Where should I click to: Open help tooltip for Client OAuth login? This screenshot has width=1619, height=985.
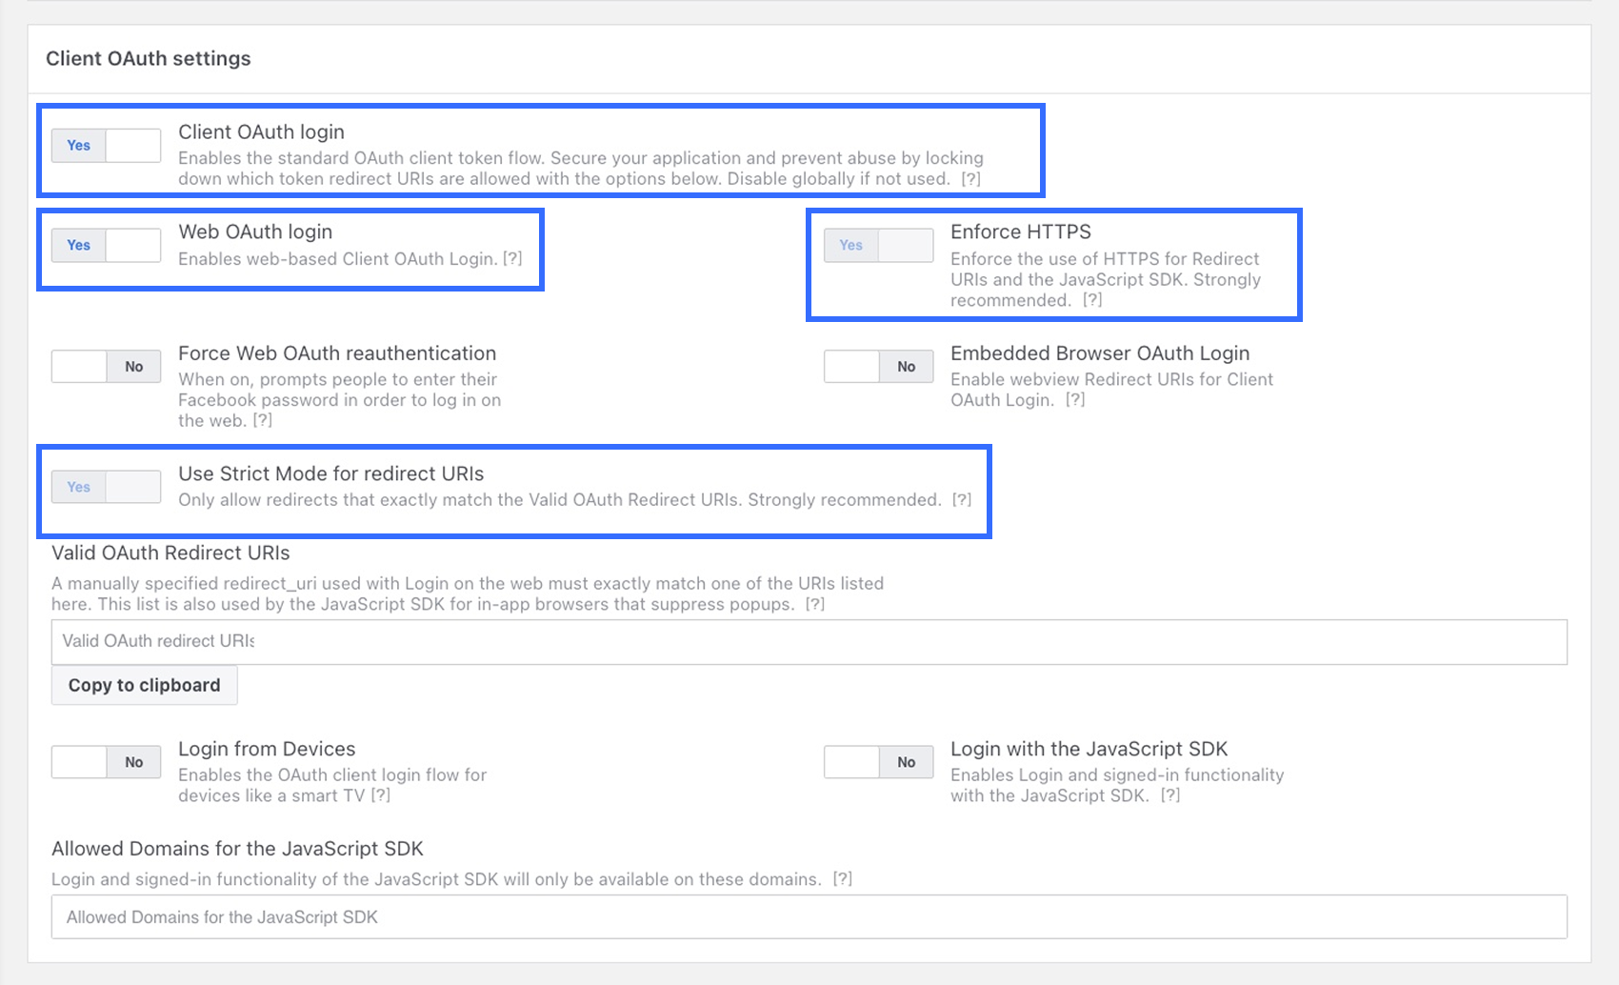[x=970, y=179]
